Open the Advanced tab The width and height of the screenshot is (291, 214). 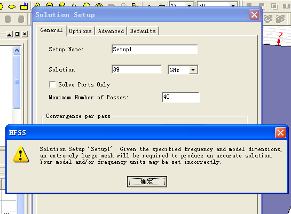click(x=111, y=31)
